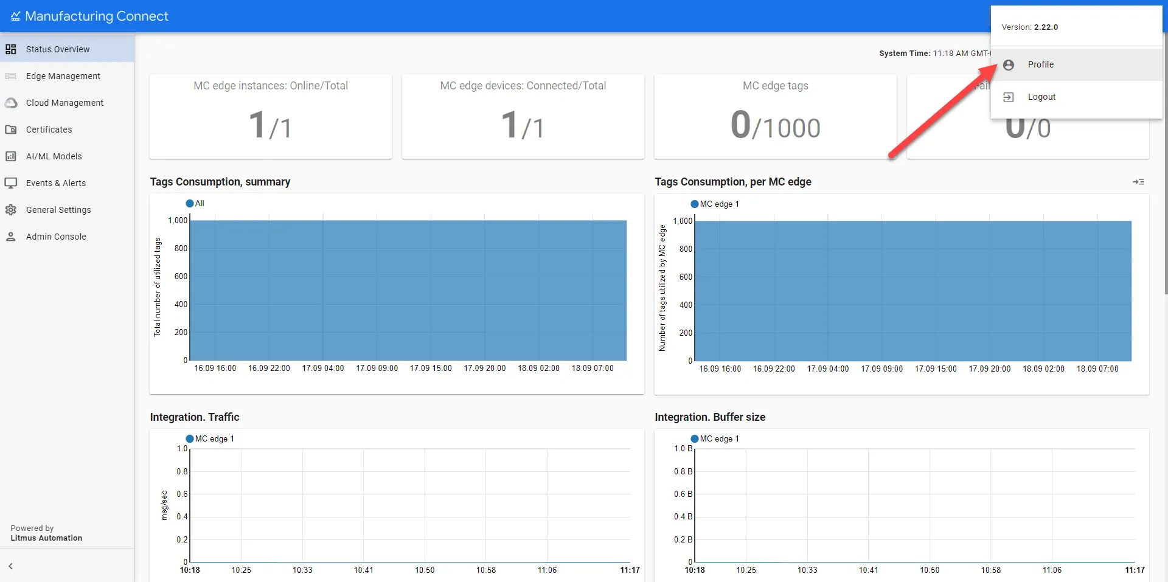Toggle MC edge 1 legend in Tags Consumption
The height and width of the screenshot is (582, 1168).
click(694, 204)
